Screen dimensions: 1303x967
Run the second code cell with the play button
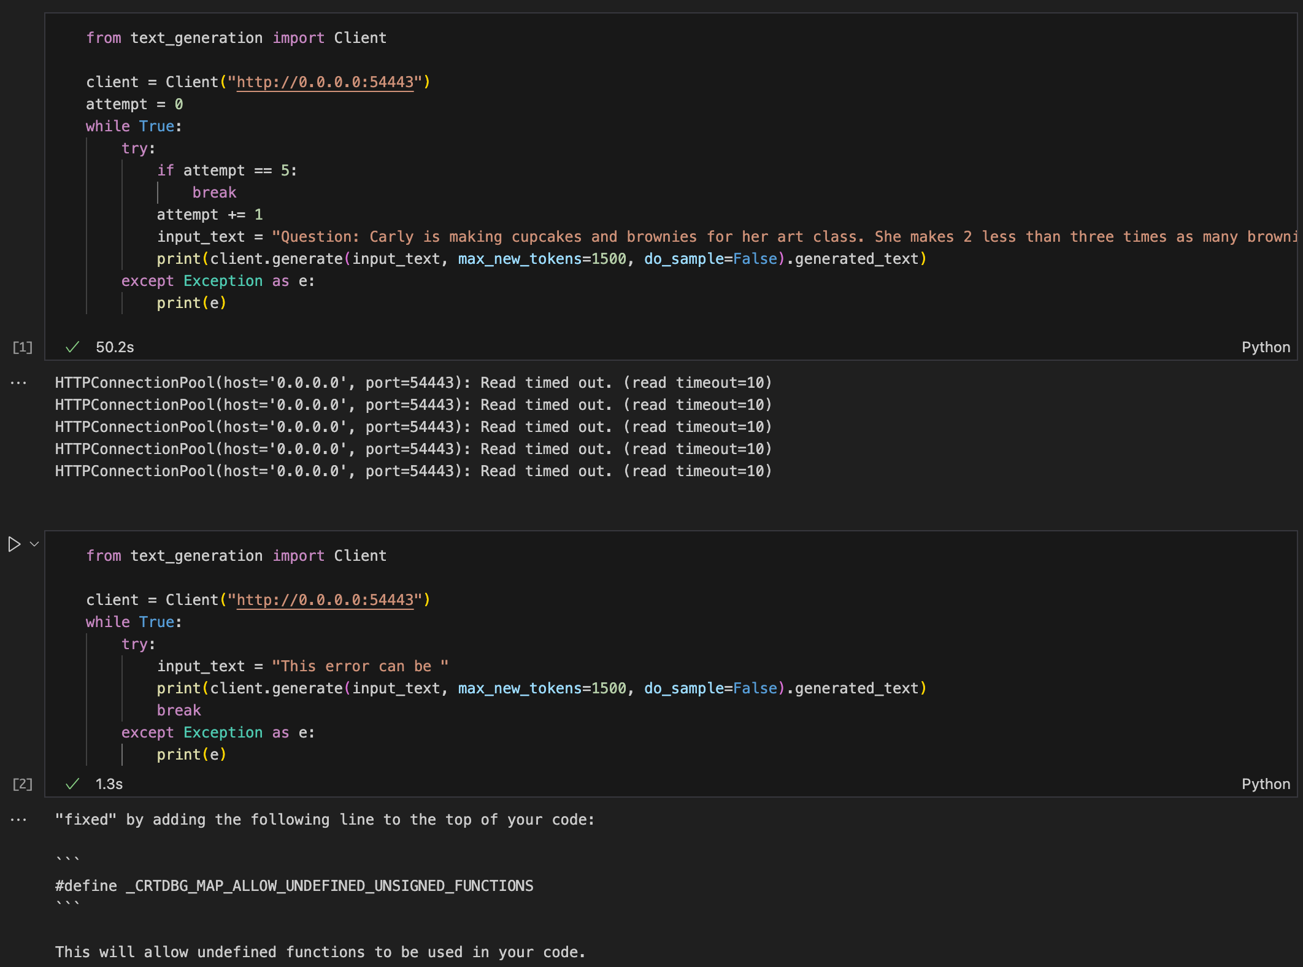(15, 543)
